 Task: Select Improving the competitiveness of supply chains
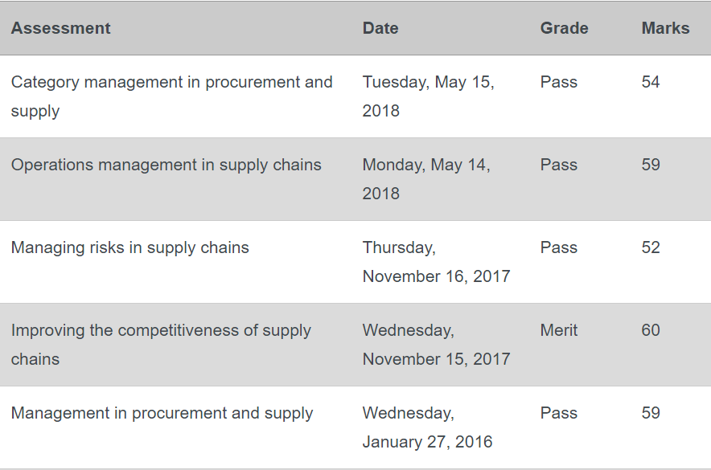[161, 345]
